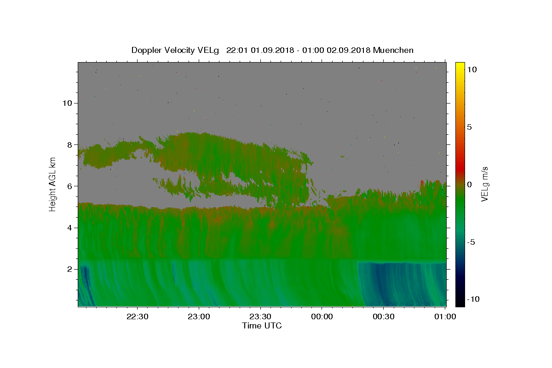552x368 pixels.
Task: Click the "23:30" time tick label
Action: point(261,317)
